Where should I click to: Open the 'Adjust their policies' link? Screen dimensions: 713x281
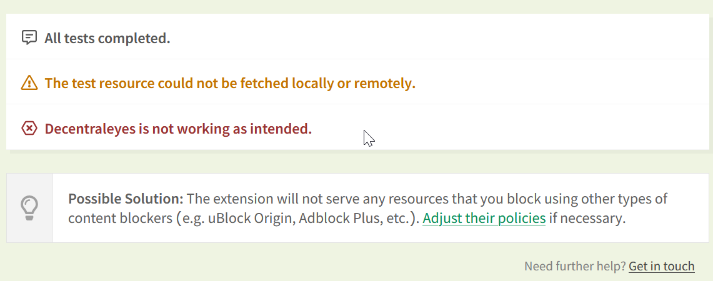point(484,219)
